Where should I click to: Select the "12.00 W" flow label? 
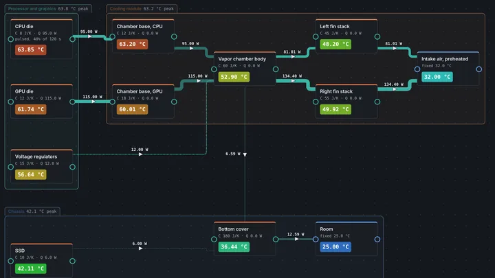click(140, 150)
